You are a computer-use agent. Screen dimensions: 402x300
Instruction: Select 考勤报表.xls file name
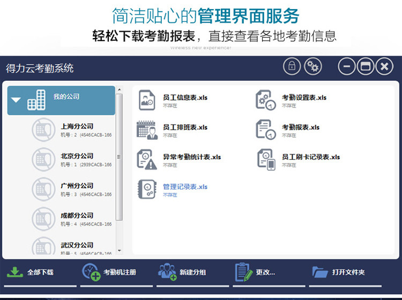[x=301, y=127]
